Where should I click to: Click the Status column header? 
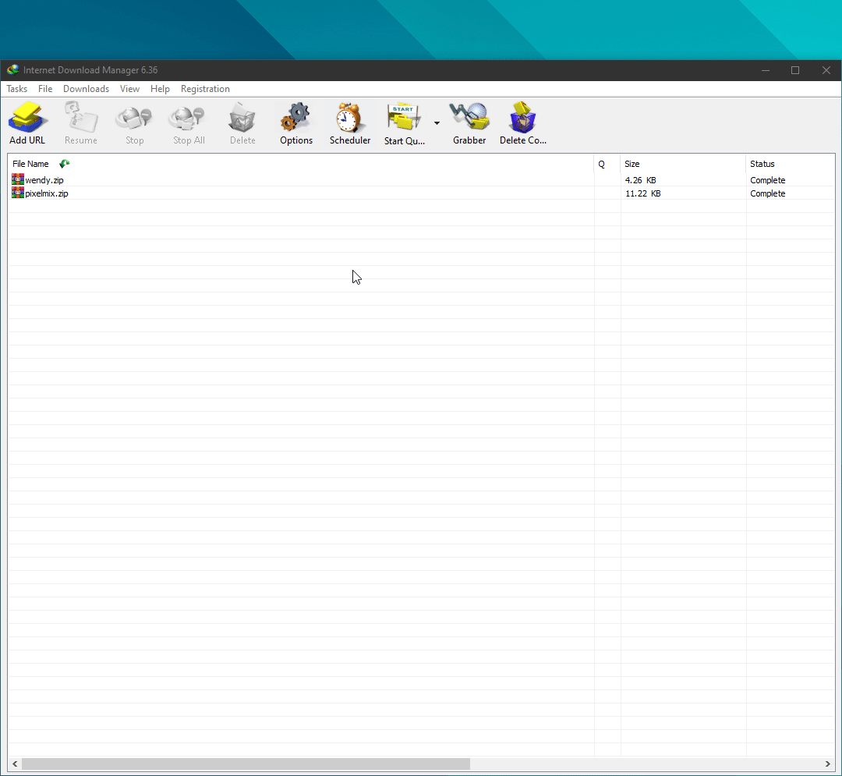pyautogui.click(x=762, y=164)
